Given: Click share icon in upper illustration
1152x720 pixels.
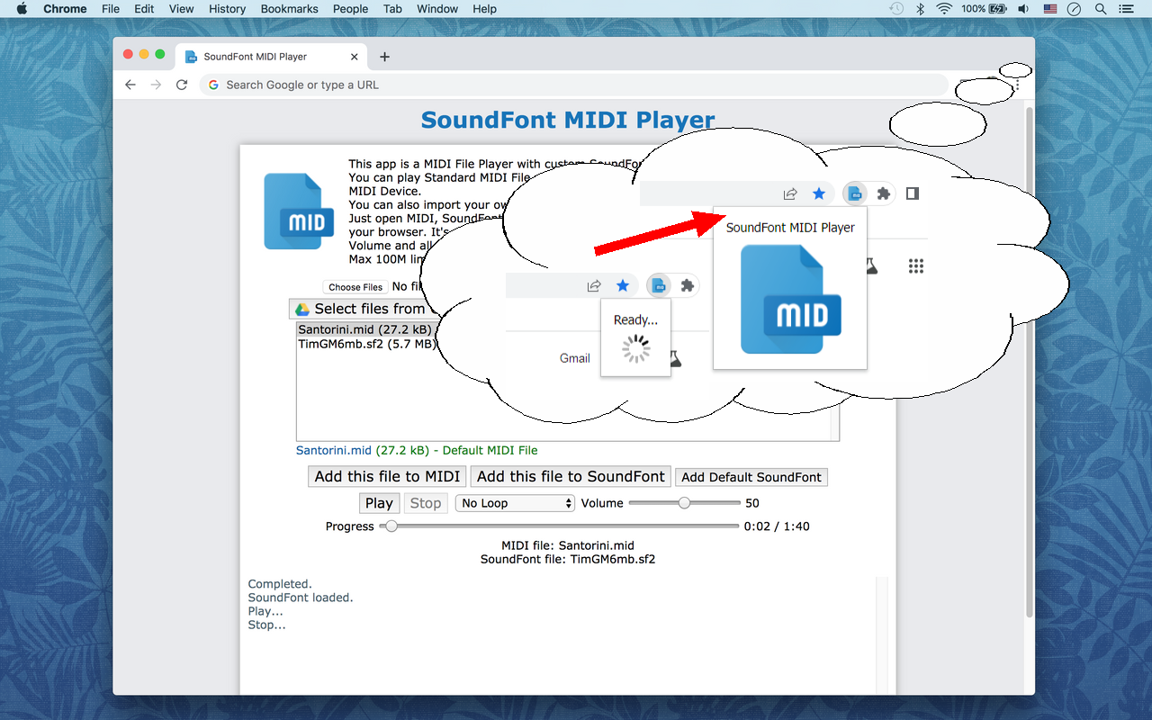Looking at the screenshot, I should coord(790,193).
